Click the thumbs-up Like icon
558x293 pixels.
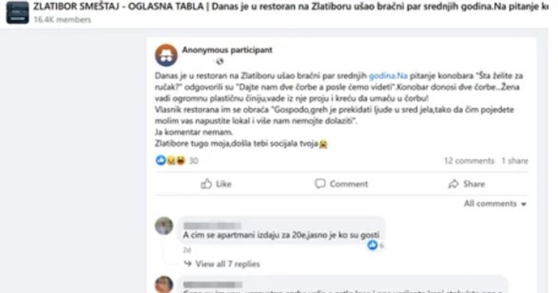(x=206, y=184)
